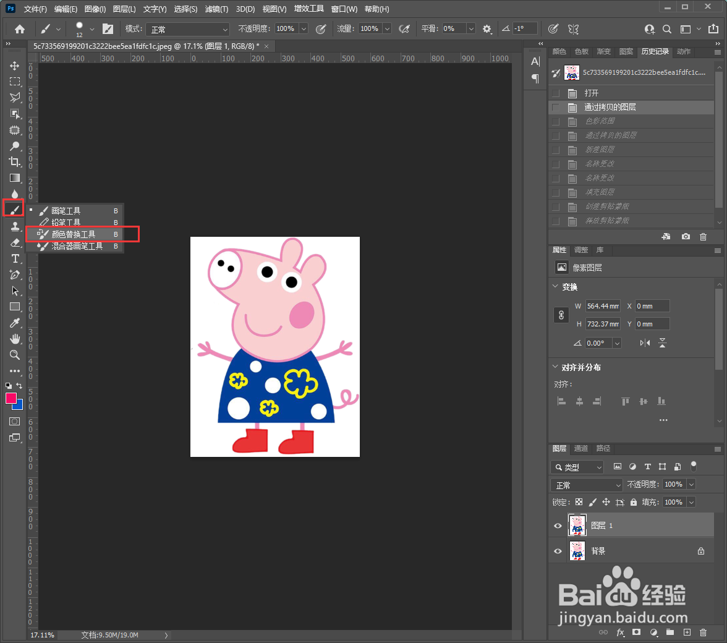Create new layer plus icon
727x643 pixels.
[687, 632]
